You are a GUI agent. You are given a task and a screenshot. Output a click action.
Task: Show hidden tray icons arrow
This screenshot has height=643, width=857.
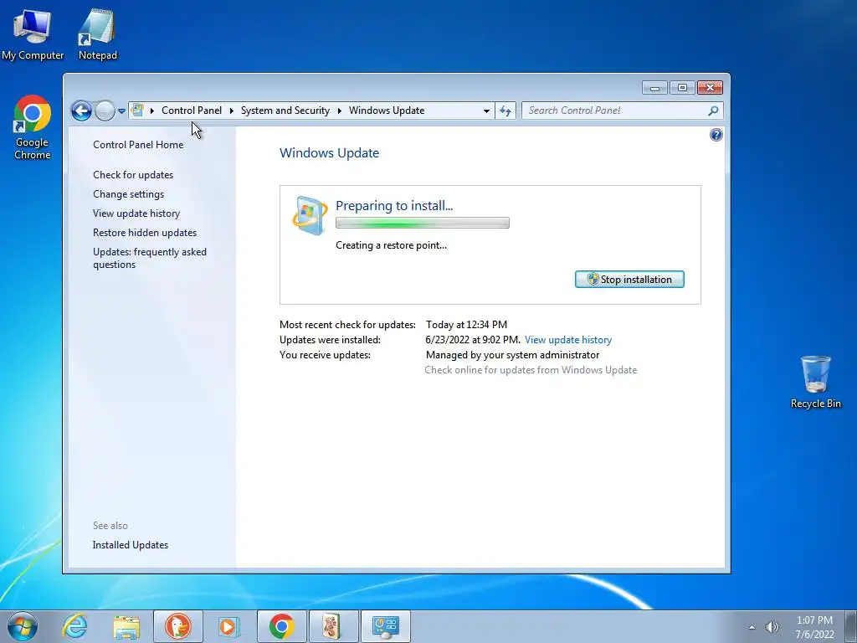tap(752, 627)
